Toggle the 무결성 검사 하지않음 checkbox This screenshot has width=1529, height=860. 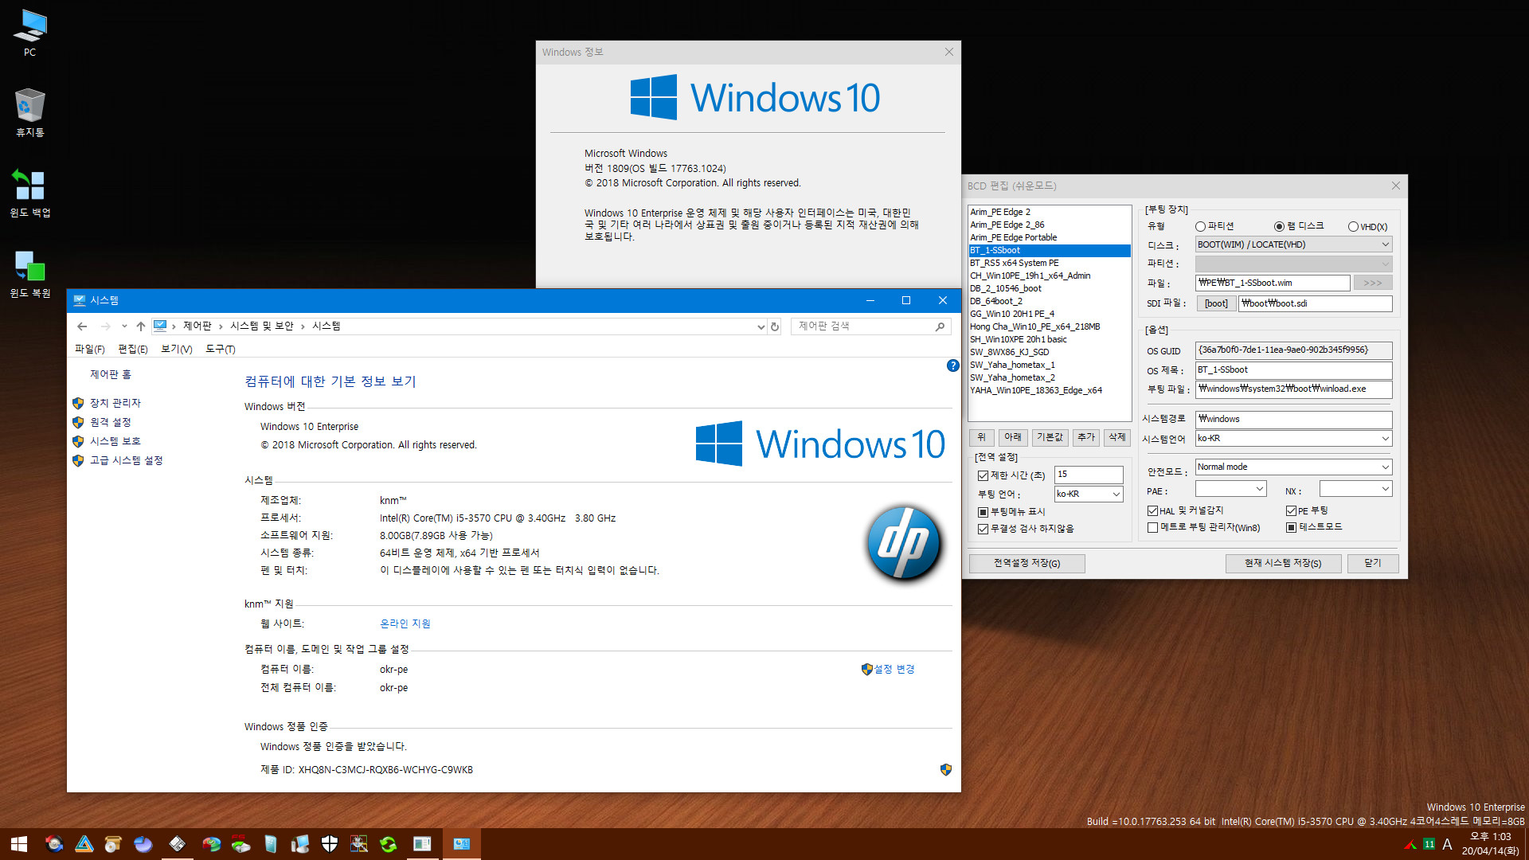point(983,529)
